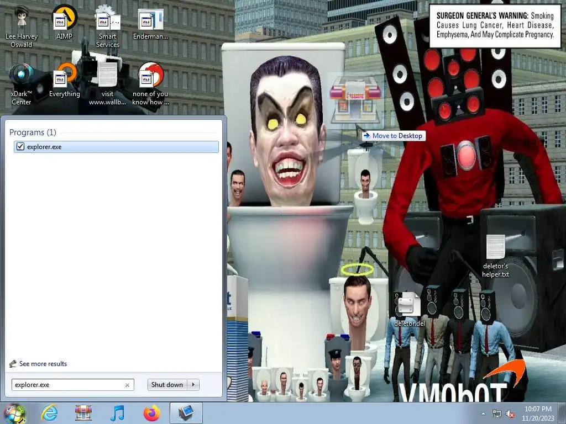
Task: Click the Move to Desktop tooltip
Action: coord(394,136)
